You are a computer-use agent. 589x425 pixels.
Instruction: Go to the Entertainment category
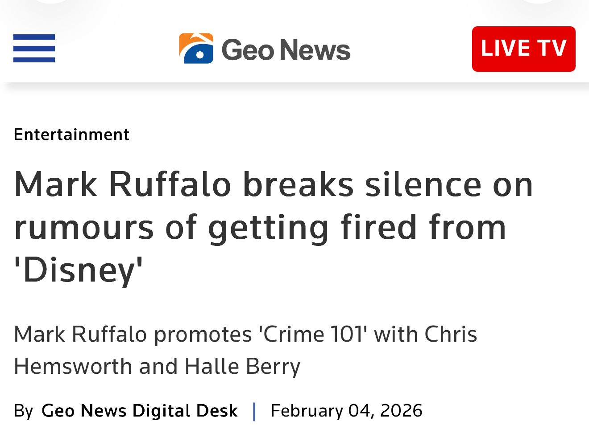[x=71, y=134]
